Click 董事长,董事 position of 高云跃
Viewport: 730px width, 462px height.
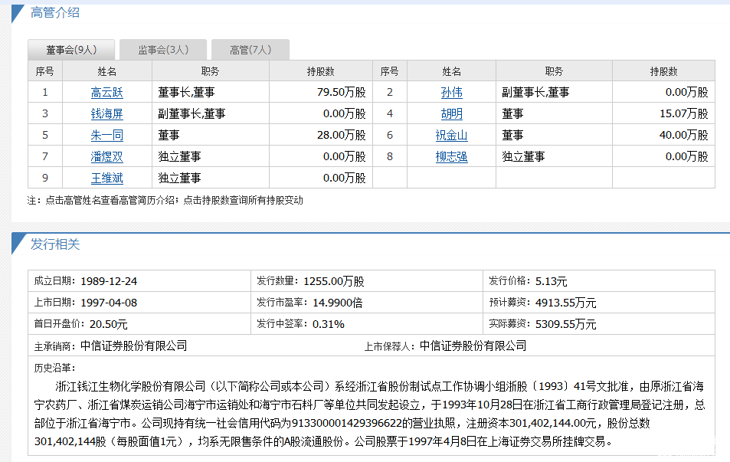(186, 92)
